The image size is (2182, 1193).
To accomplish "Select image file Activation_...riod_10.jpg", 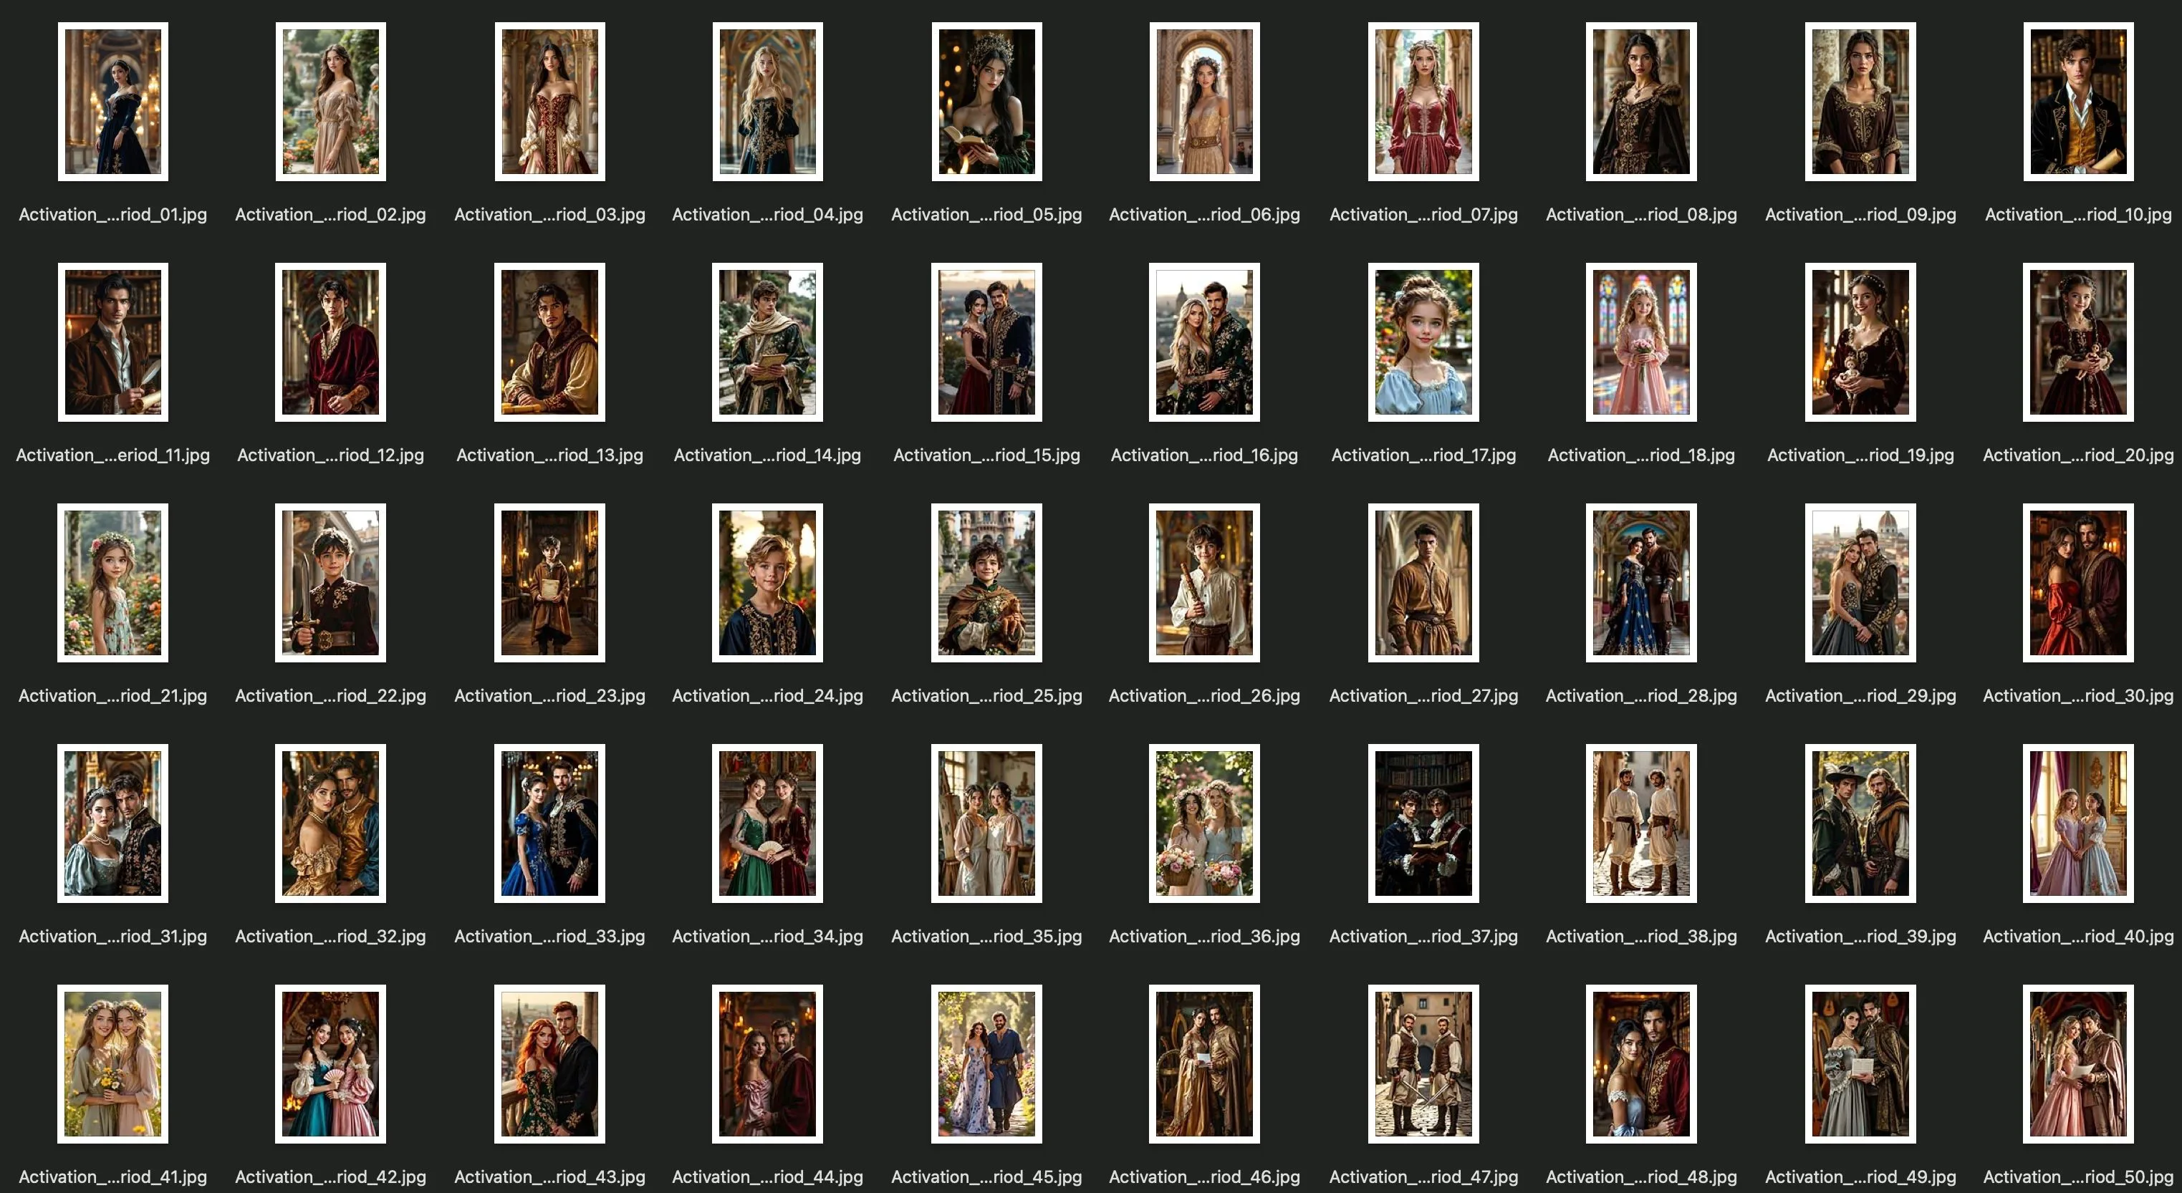I will 2078,102.
